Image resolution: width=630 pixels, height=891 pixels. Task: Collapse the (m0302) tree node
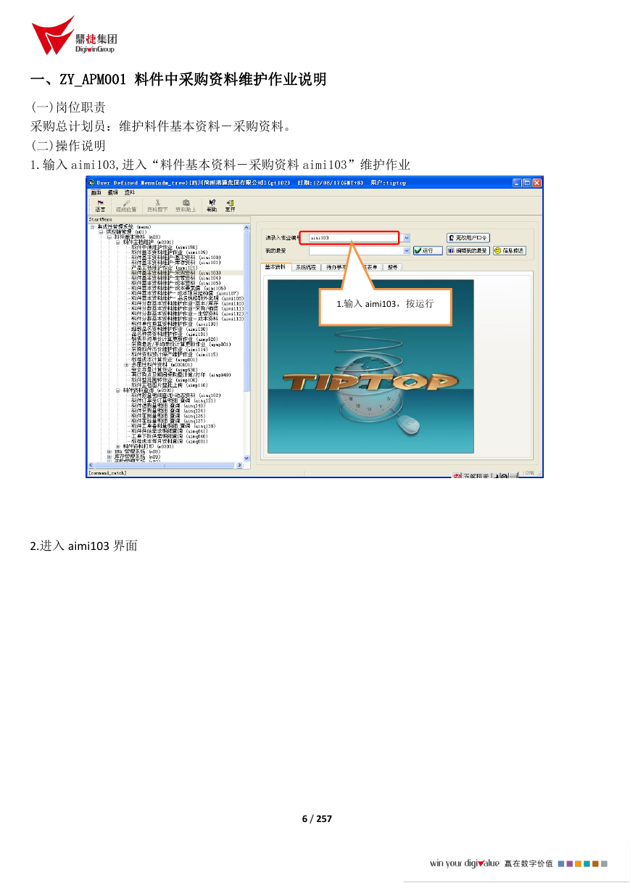(117, 390)
